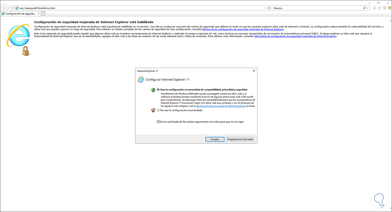Close the Configuración de segurida... tab
This screenshot has height=212, width=392.
coord(38,14)
